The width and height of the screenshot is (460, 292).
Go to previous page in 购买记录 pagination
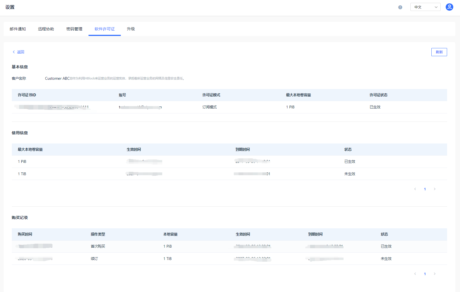[x=415, y=274]
